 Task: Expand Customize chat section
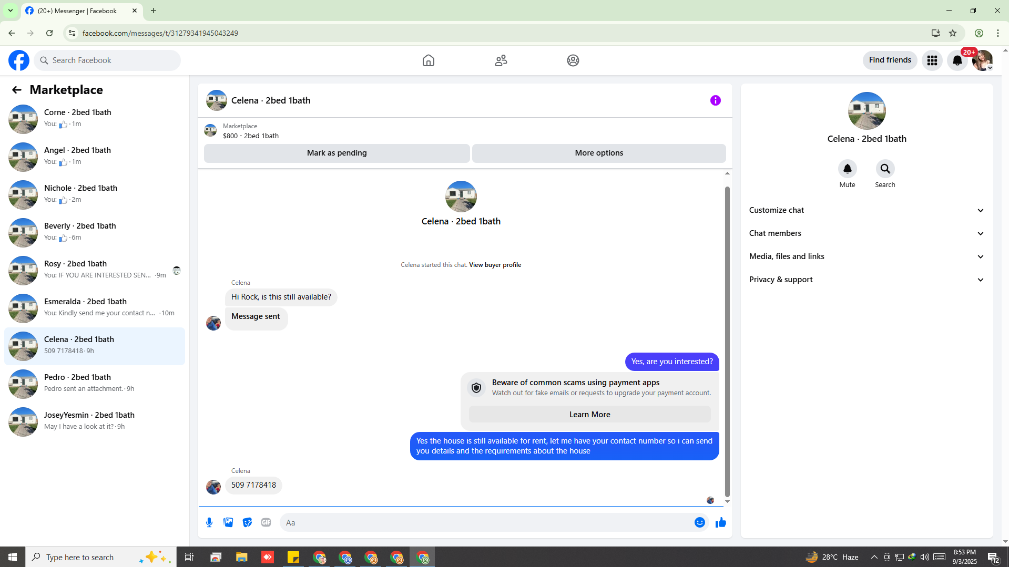pos(867,210)
